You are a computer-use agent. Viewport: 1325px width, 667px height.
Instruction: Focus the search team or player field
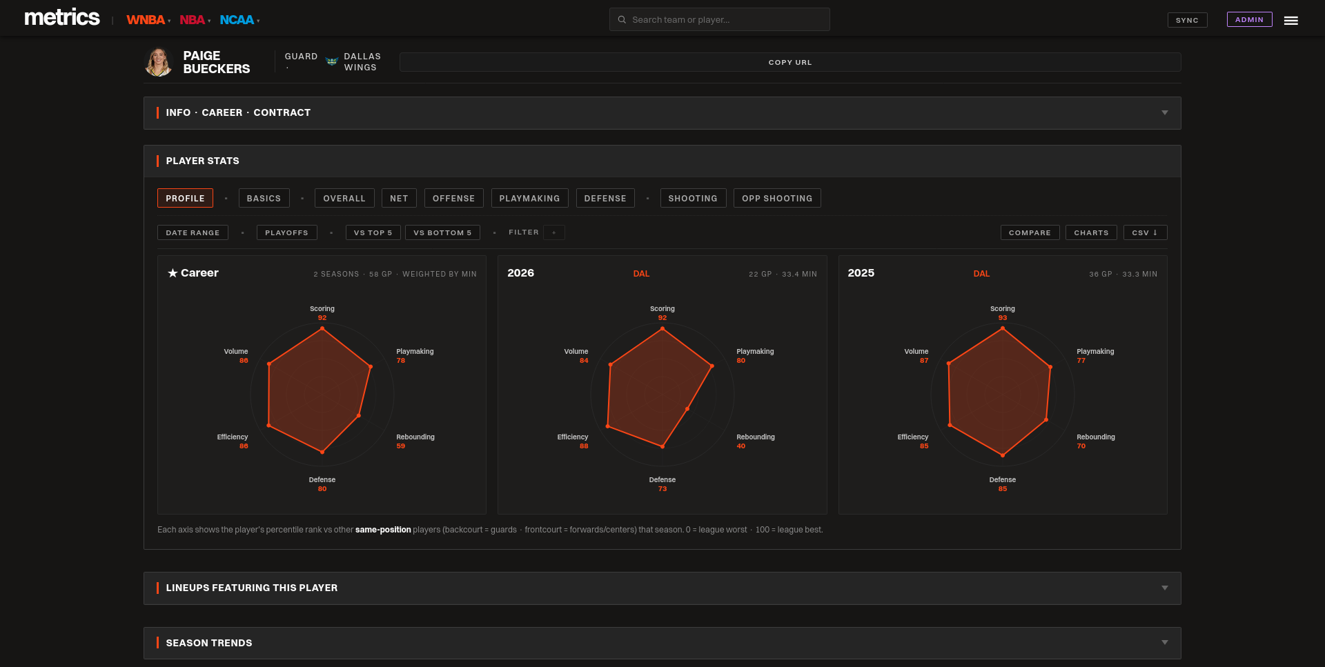click(x=719, y=19)
